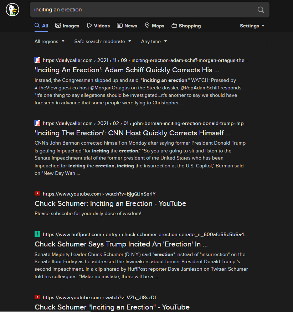Expand the All regions filter
The image size is (293, 312).
click(50, 41)
